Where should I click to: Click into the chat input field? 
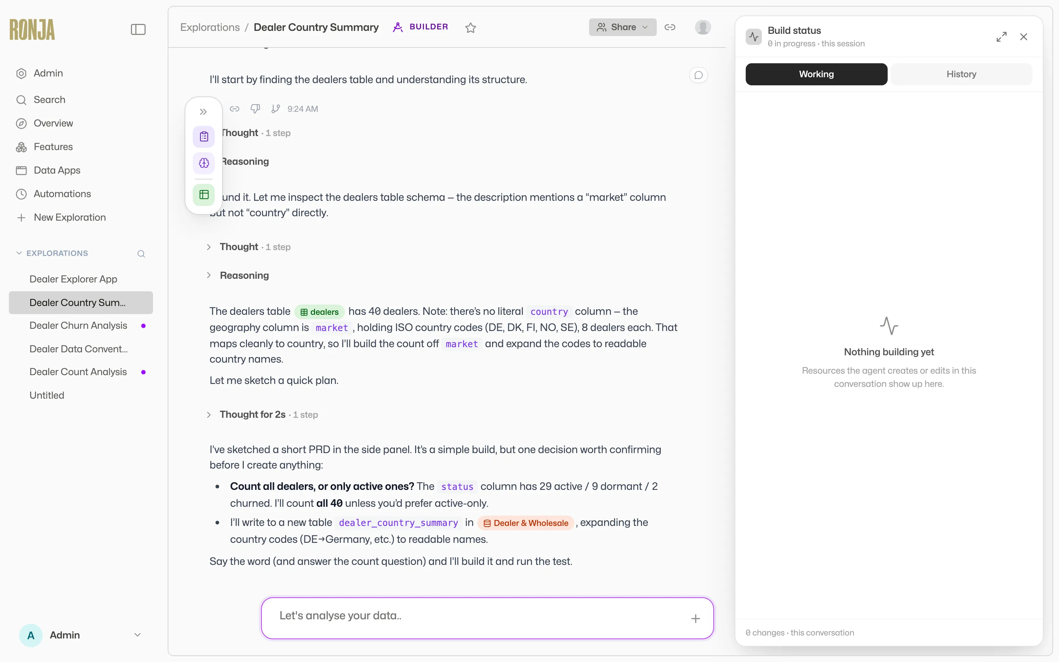[x=487, y=618]
